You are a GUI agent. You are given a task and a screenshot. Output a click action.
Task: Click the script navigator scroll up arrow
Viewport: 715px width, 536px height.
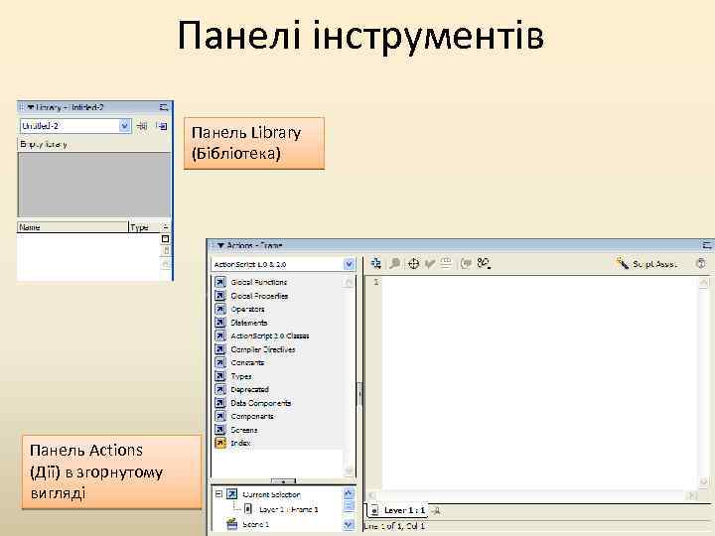click(349, 493)
